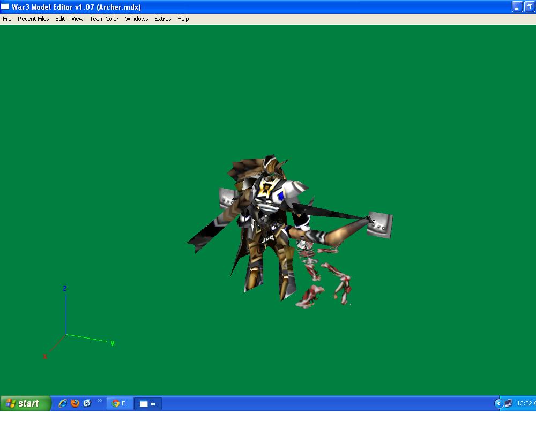Minimize the War3 Model Editor window
The height and width of the screenshot is (421, 536).
coord(517,6)
